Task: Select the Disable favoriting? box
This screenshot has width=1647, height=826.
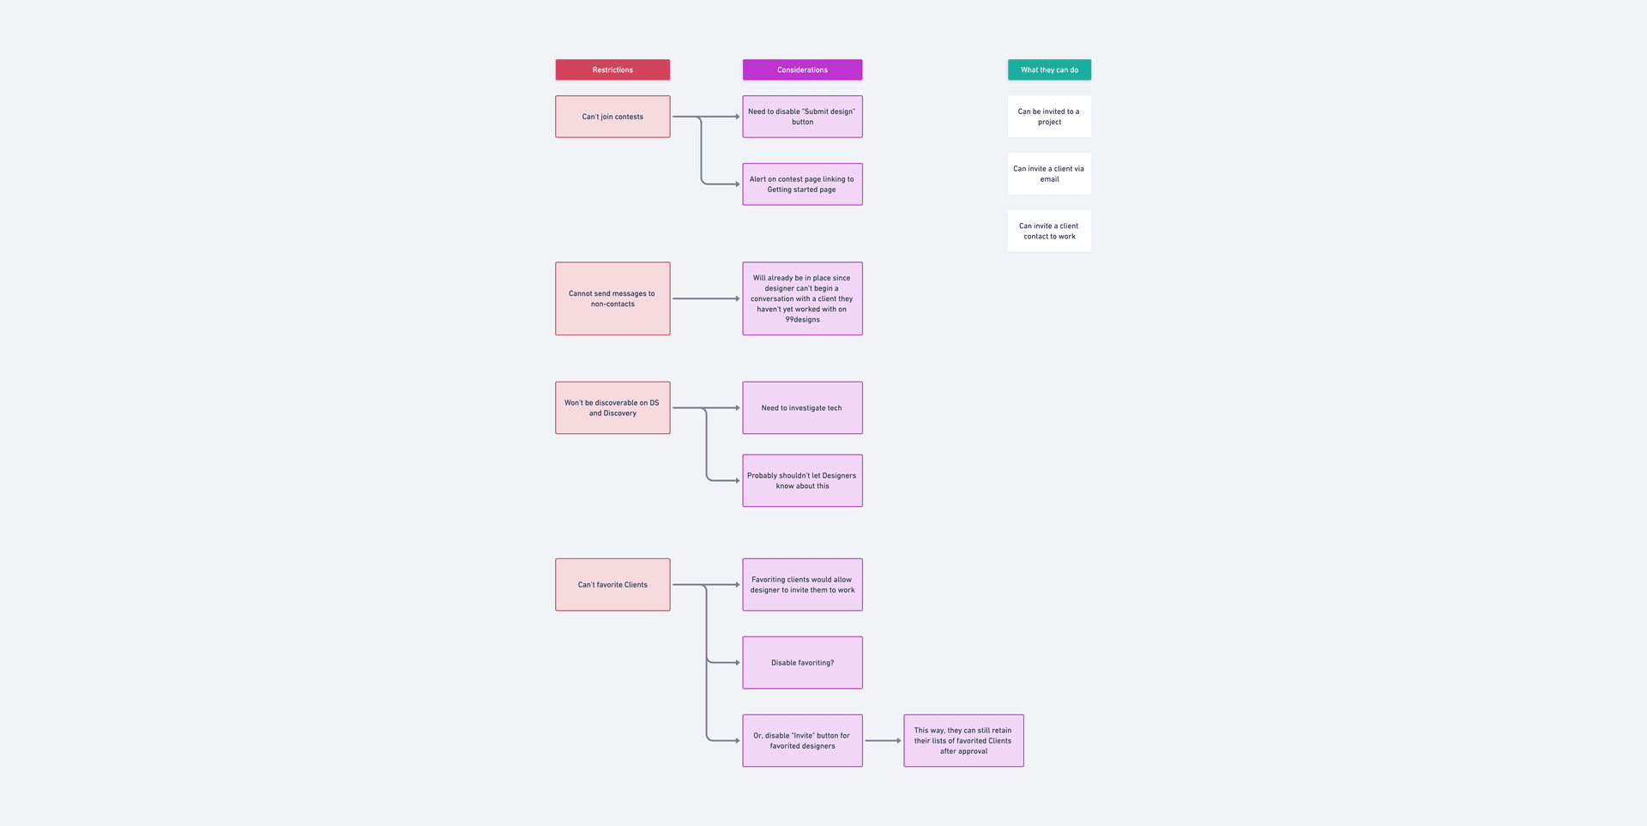Action: pyautogui.click(x=802, y=662)
